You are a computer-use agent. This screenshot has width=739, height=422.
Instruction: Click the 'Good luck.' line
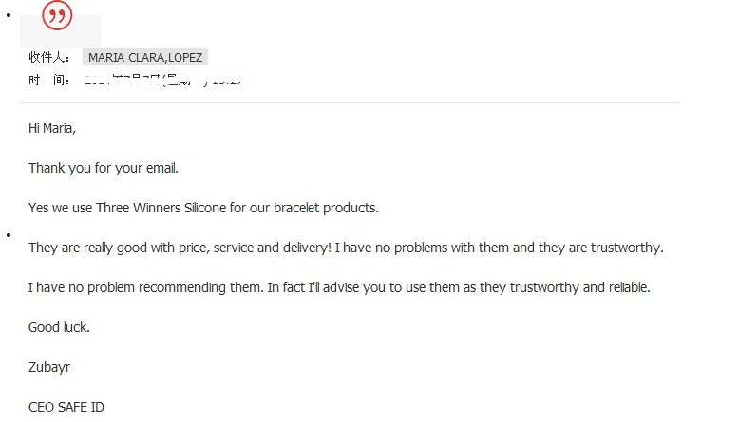pyautogui.click(x=59, y=327)
